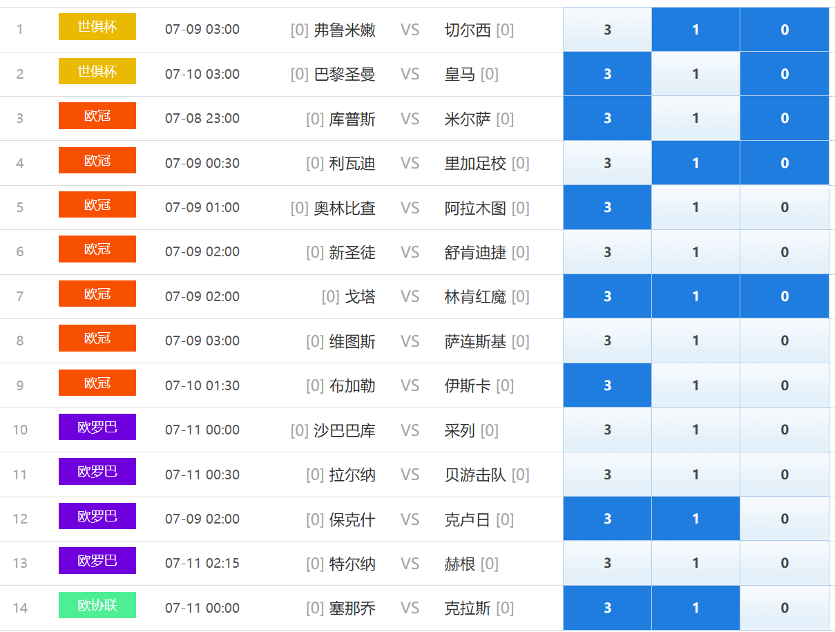Select option 0 for 布加勒 vs 伊斯卡
835x632 pixels.
click(x=785, y=385)
